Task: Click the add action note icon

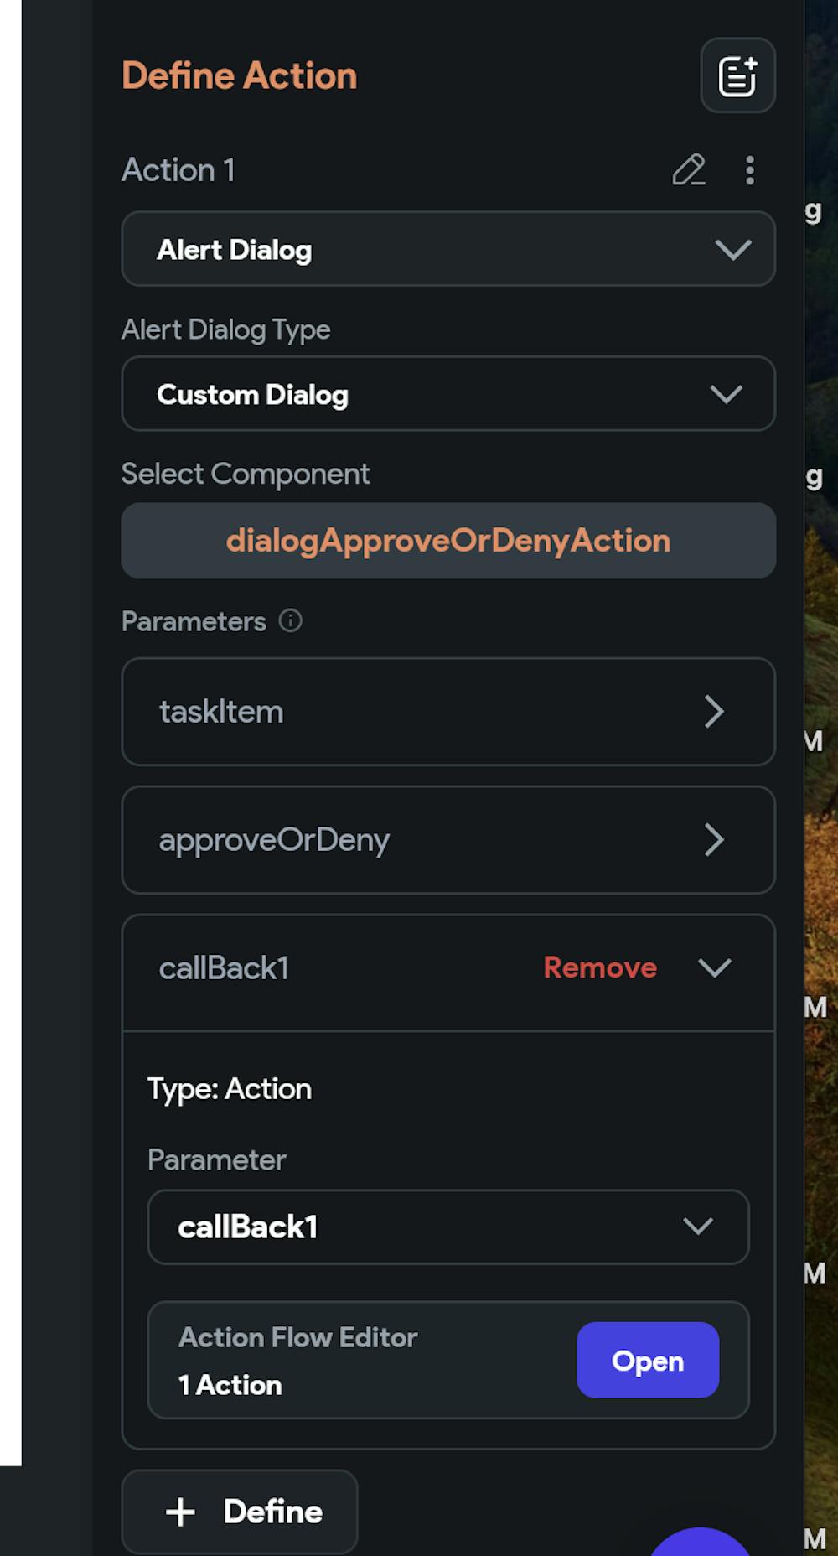Action: (737, 75)
